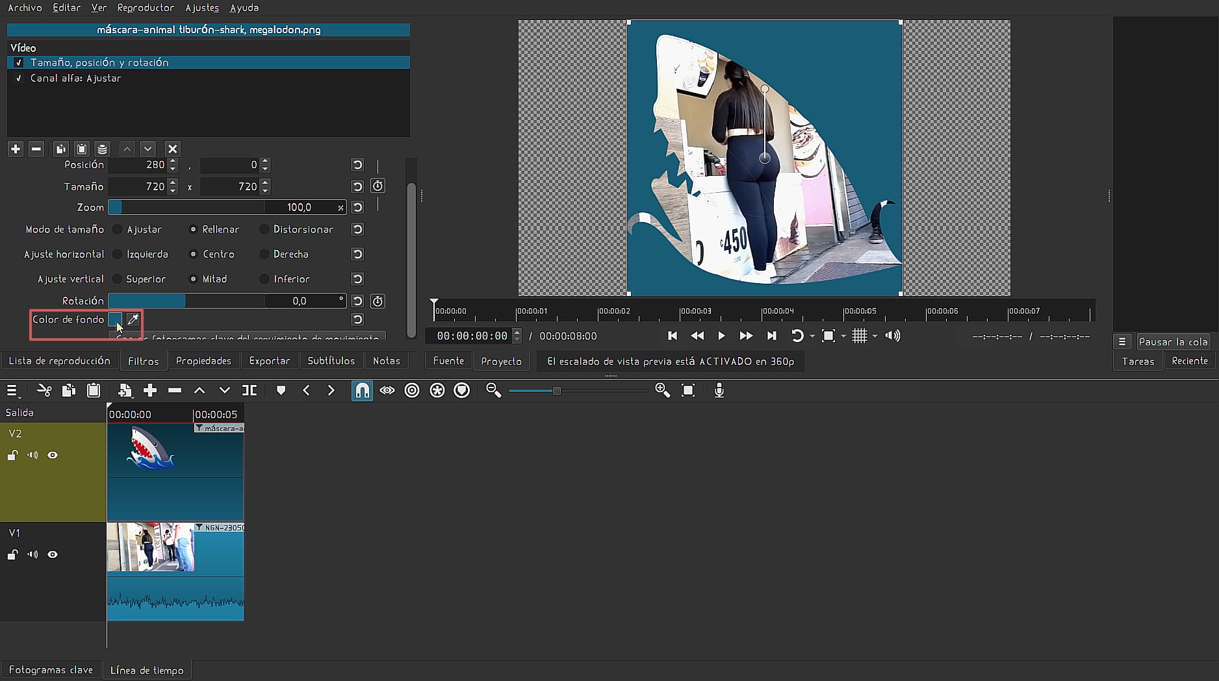Viewport: 1219px width, 681px height.
Task: Uncheck the Canal alfa: Ajustar filter
Action: point(19,78)
